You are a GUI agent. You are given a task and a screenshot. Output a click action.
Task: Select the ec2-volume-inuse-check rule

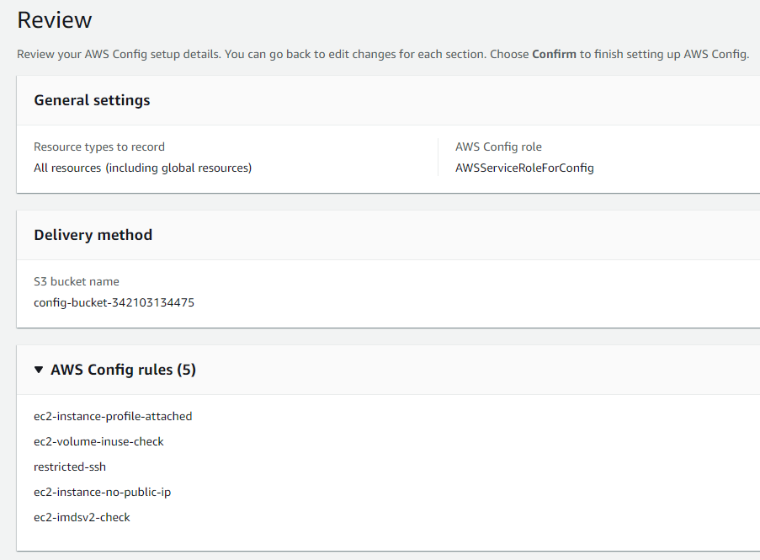tap(98, 441)
